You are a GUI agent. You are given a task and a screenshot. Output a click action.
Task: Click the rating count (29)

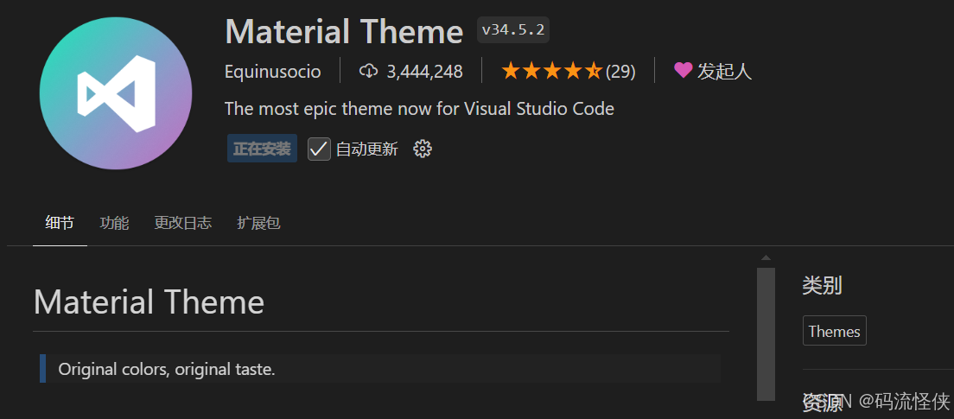[620, 72]
